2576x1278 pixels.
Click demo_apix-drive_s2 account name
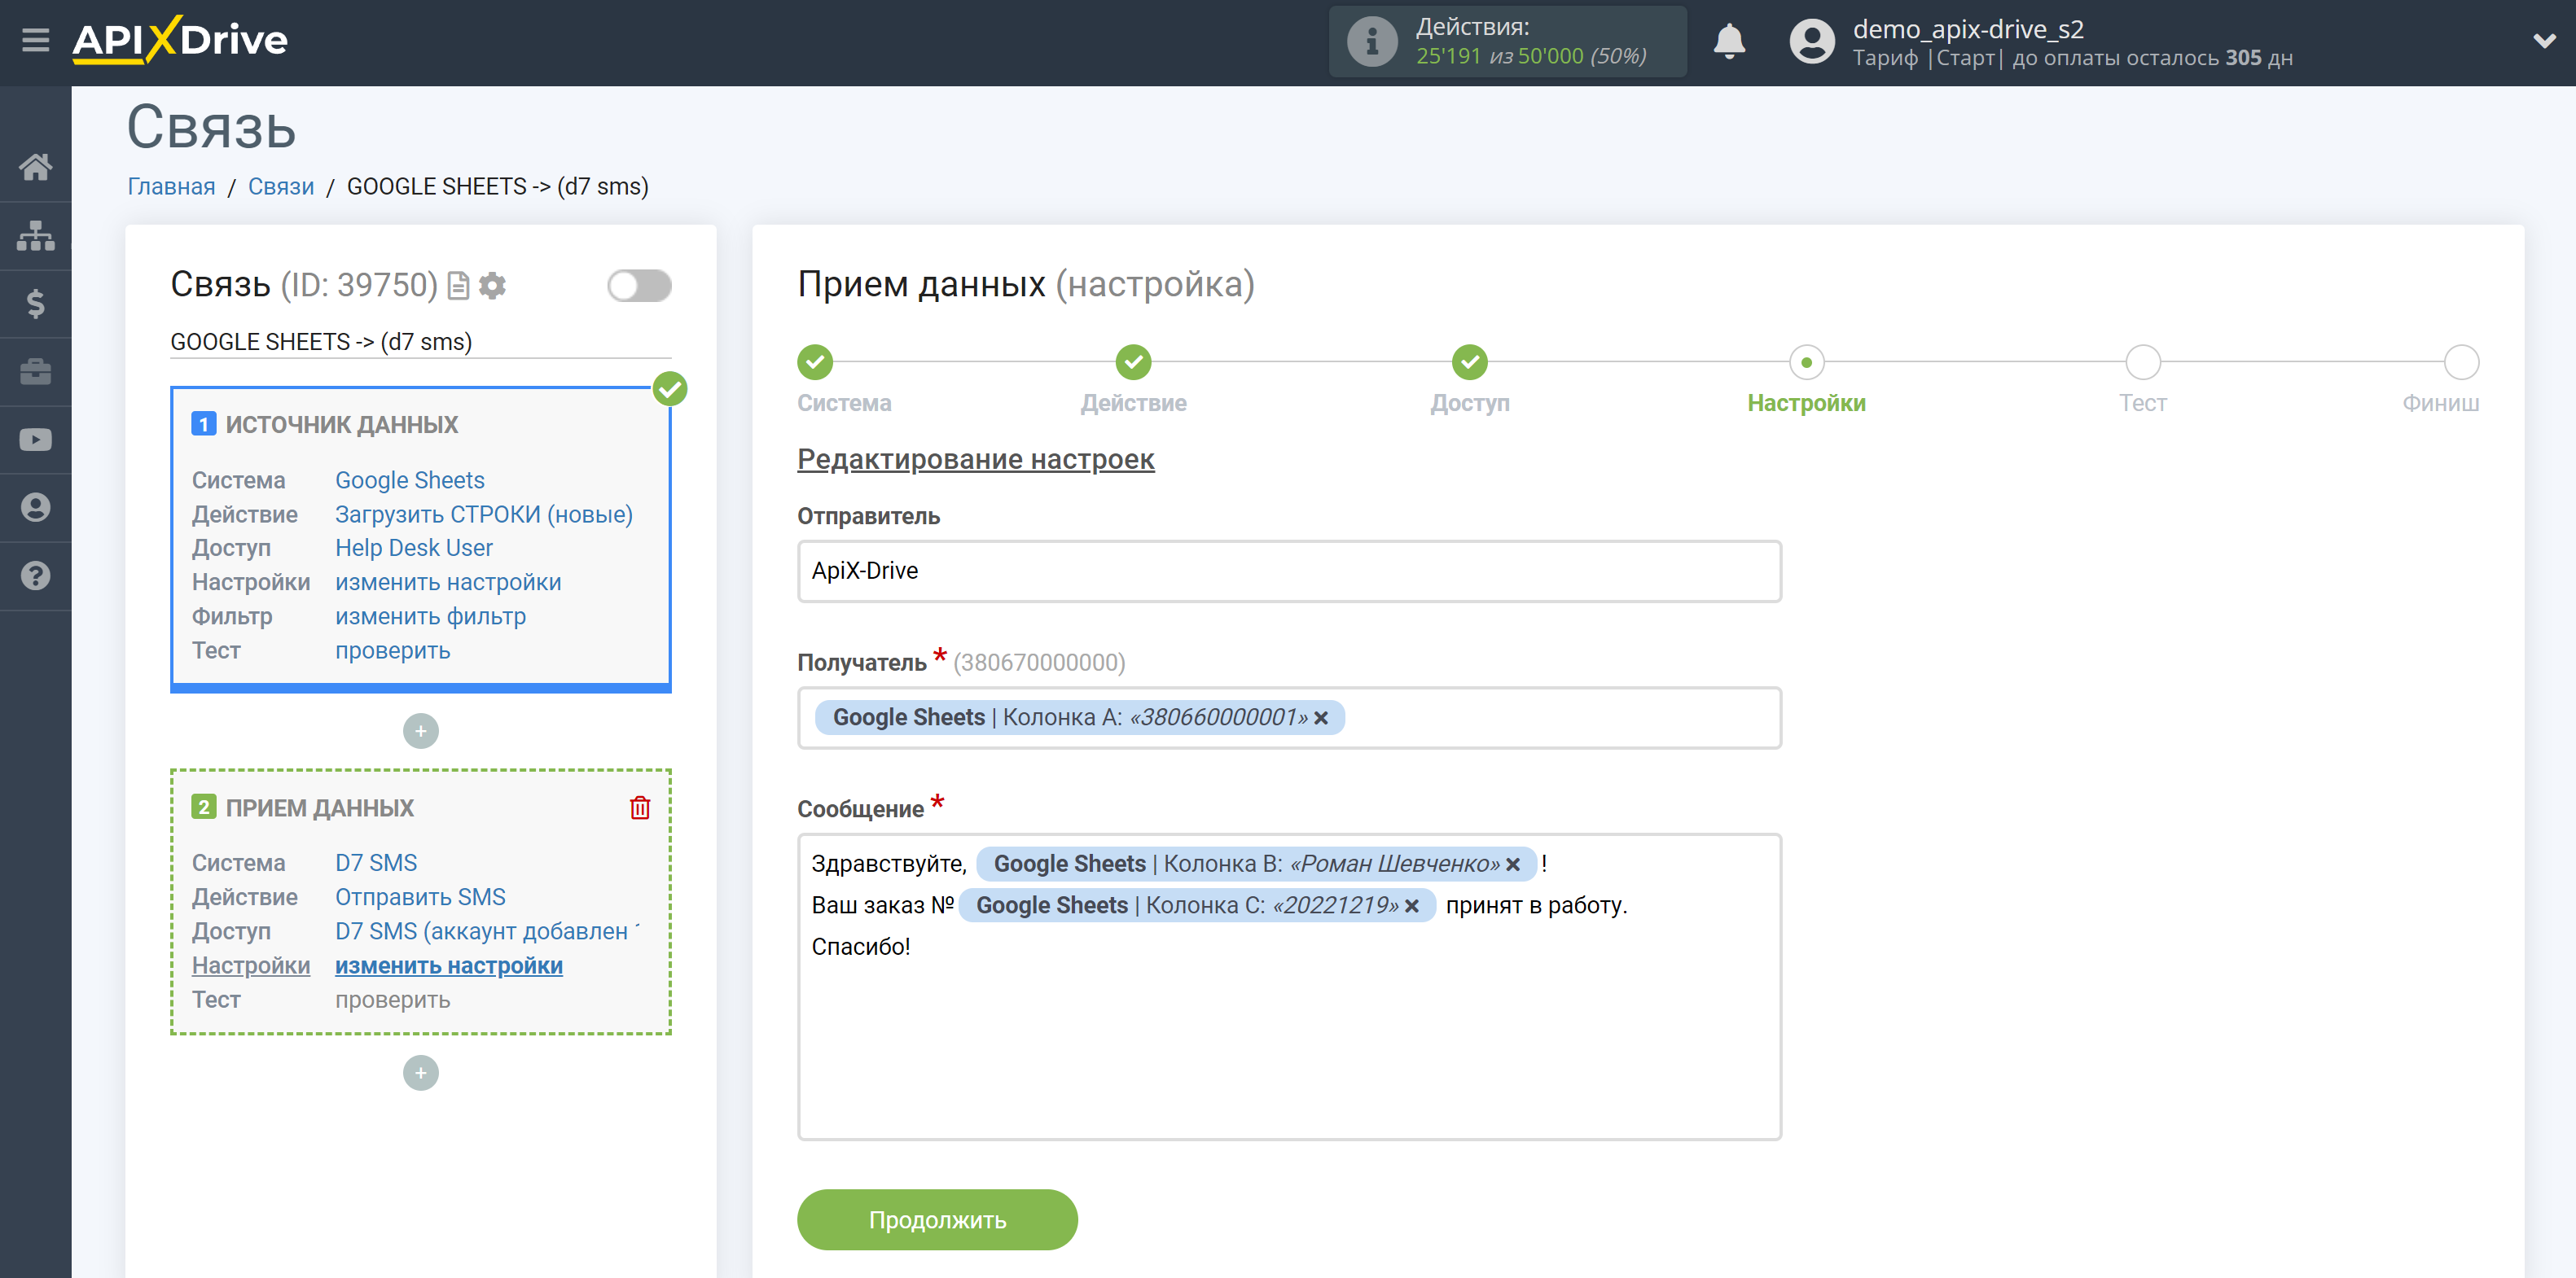(1968, 29)
